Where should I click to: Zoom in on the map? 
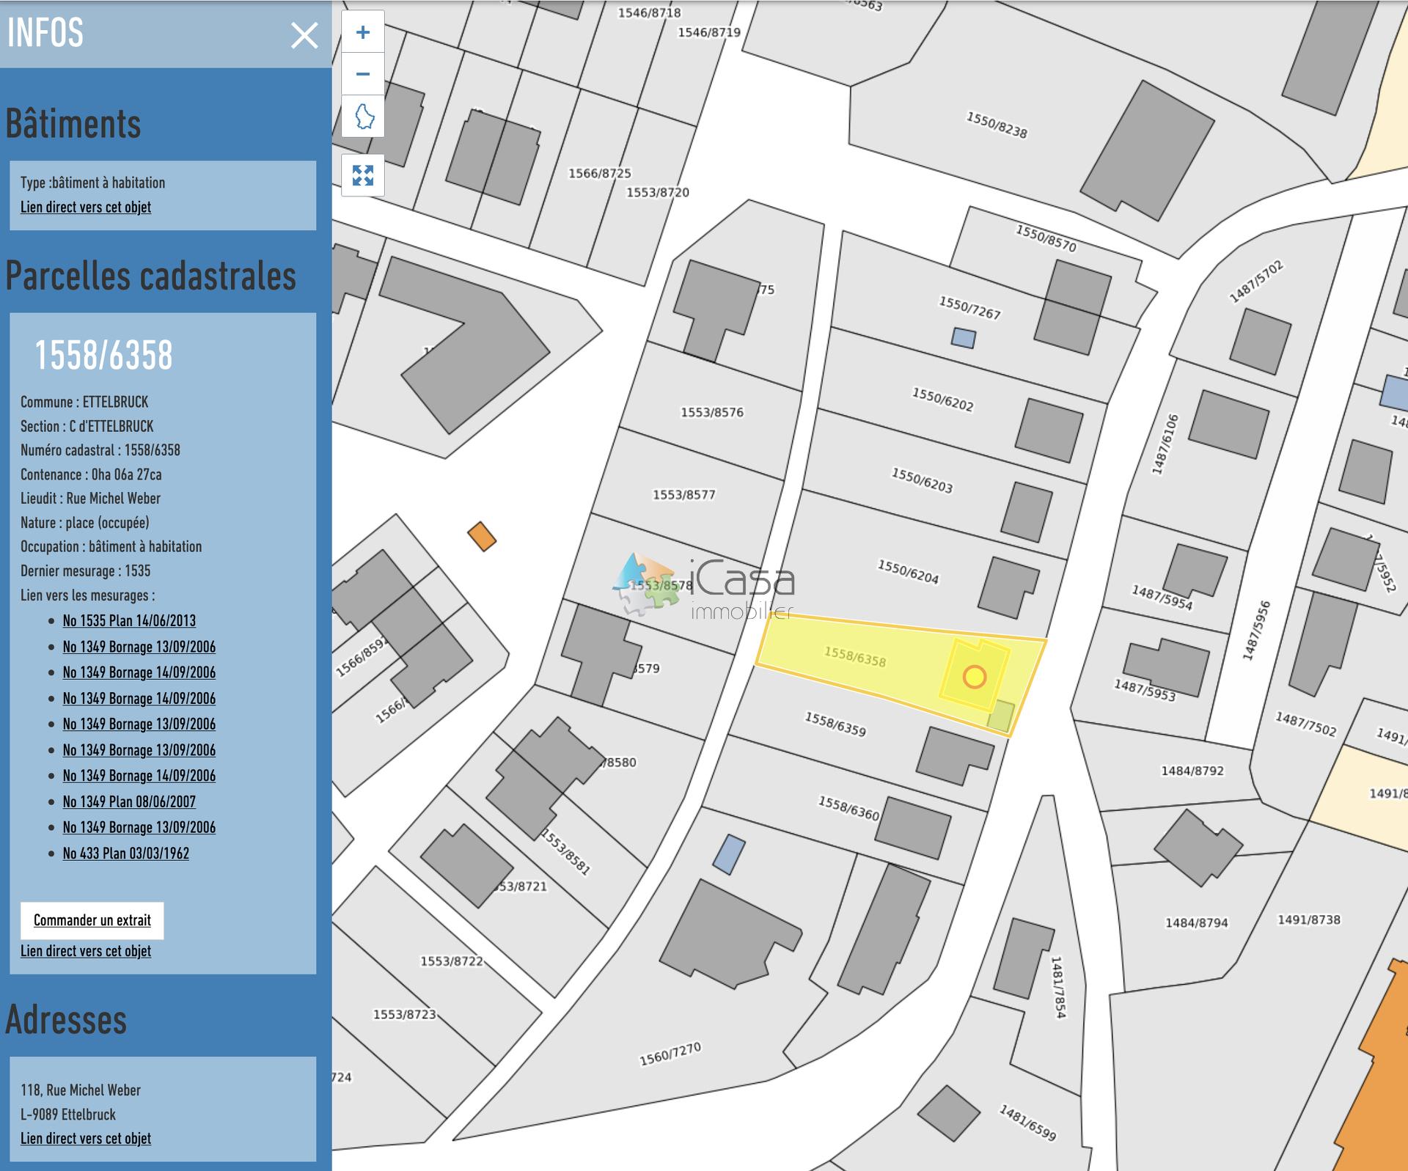coord(363,32)
